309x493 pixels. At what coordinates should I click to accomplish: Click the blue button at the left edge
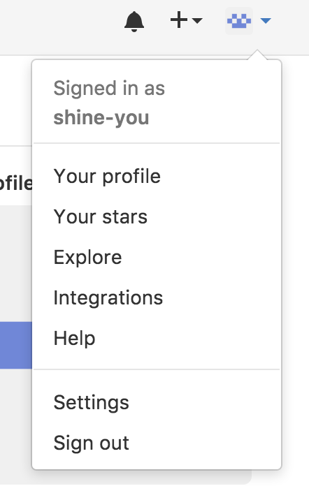16,345
